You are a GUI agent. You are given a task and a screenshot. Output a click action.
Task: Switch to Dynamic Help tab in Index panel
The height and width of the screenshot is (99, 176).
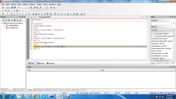(160, 64)
